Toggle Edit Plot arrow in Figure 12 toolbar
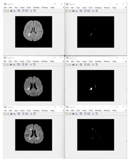The width and height of the screenshot is (130, 161). (31, 64)
